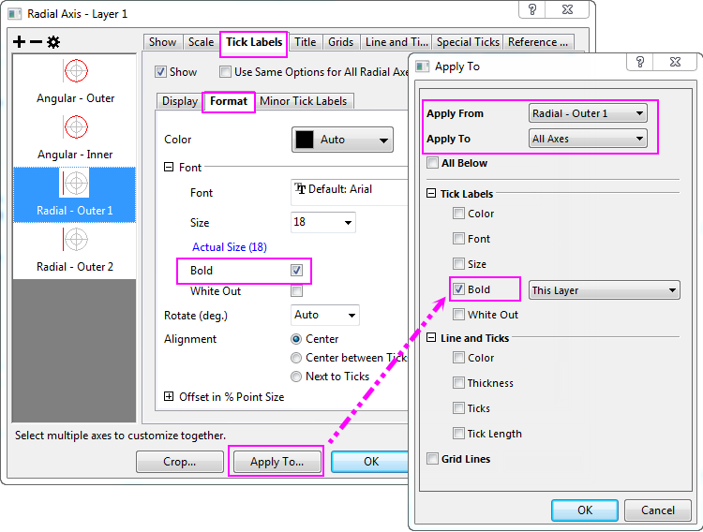Screen dimensions: 703x532
Task: Select the Radial - Outer 2 axis icon
Action: click(x=75, y=239)
